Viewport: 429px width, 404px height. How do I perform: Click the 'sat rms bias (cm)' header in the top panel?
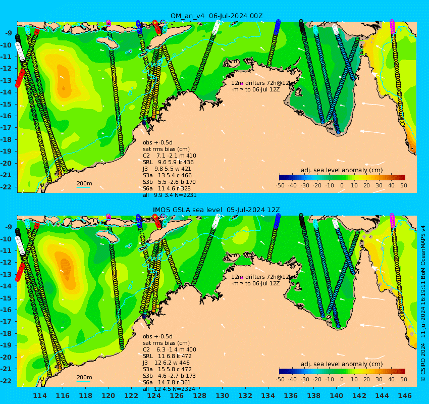[166, 149]
